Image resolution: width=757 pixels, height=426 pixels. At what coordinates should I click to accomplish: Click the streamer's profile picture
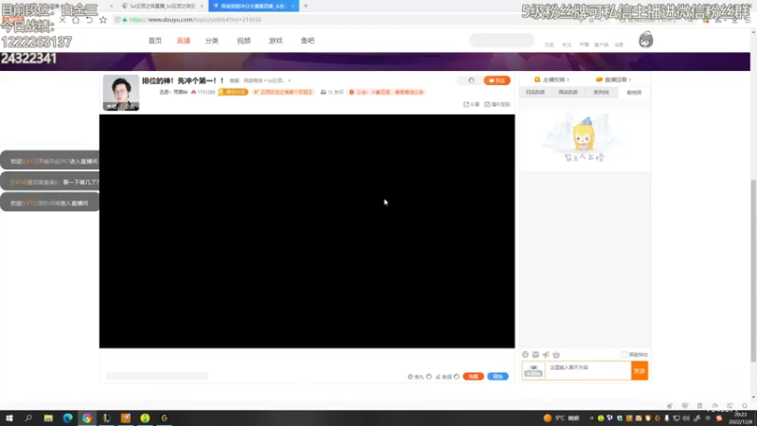[x=121, y=92]
